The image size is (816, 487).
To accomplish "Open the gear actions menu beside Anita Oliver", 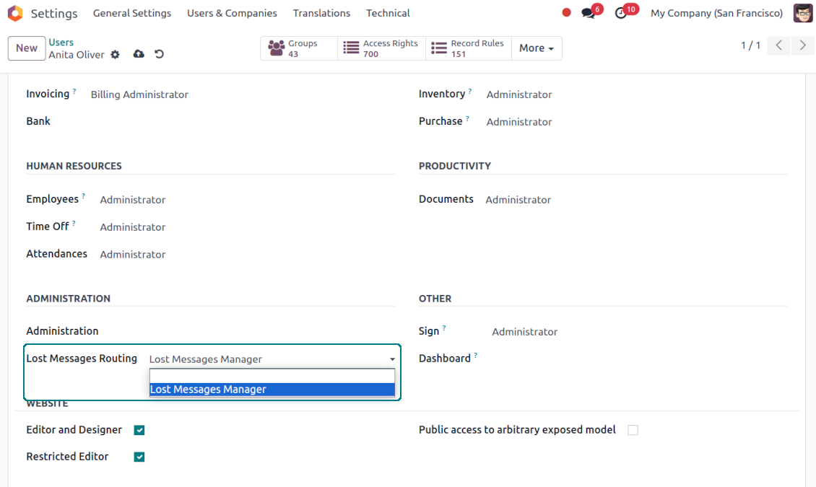I will pyautogui.click(x=115, y=55).
